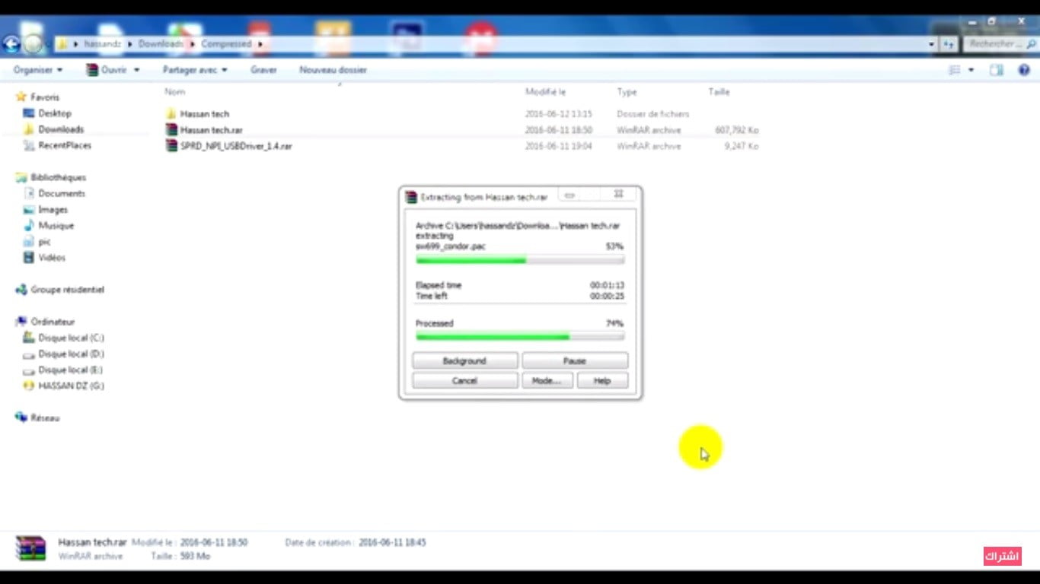Click the help question mark icon
The image size is (1040, 584).
[x=1024, y=70]
